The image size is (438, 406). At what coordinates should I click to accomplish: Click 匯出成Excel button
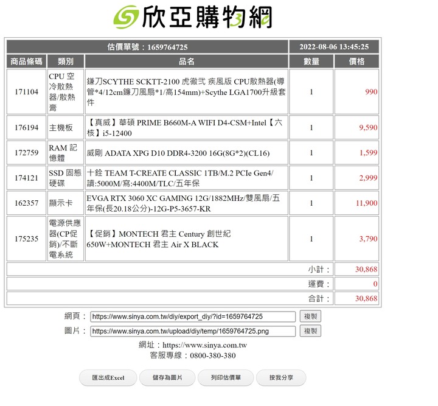click(108, 378)
